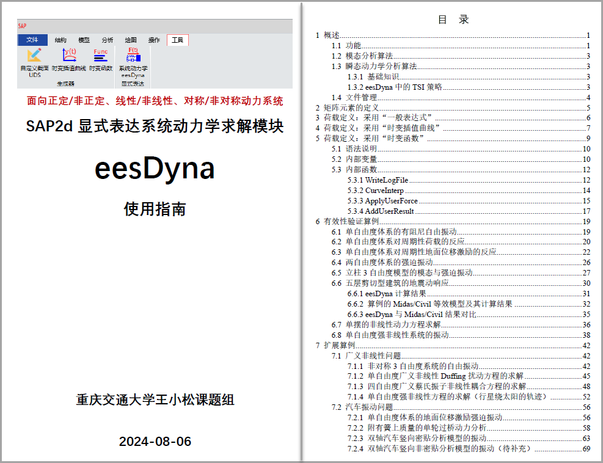The width and height of the screenshot is (603, 463).
Task: Go to "1.3.2 eesDyna 中的 TSI 策略"
Action: click(x=469, y=87)
